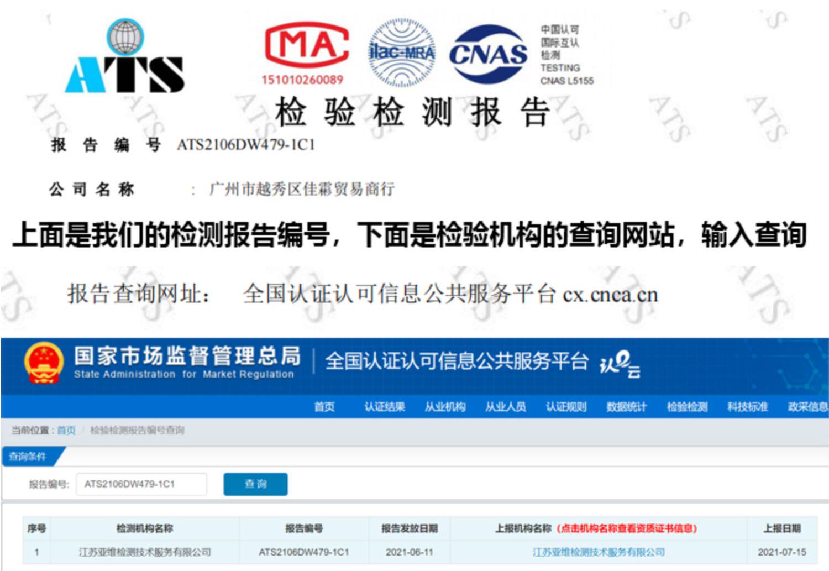829x571 pixels.
Task: Open the 认证规则 navigation menu
Action: [566, 407]
